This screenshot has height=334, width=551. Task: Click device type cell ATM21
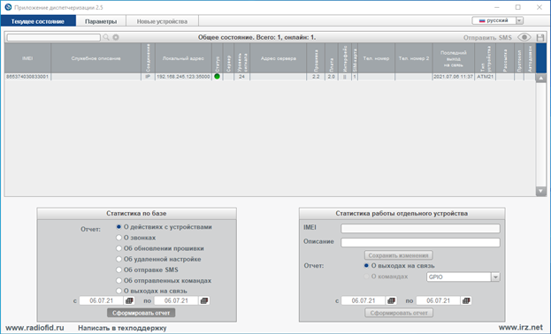[x=486, y=77]
